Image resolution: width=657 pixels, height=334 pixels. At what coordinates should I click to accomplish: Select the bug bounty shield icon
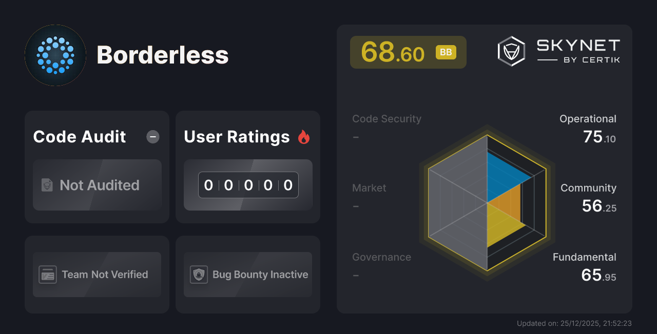(x=198, y=275)
